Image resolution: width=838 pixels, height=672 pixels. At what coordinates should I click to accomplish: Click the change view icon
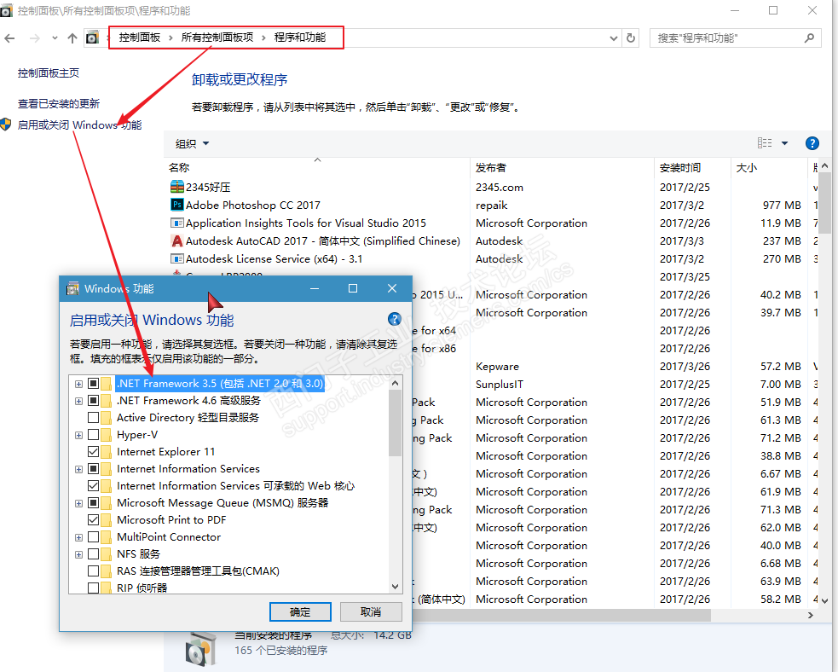click(764, 142)
